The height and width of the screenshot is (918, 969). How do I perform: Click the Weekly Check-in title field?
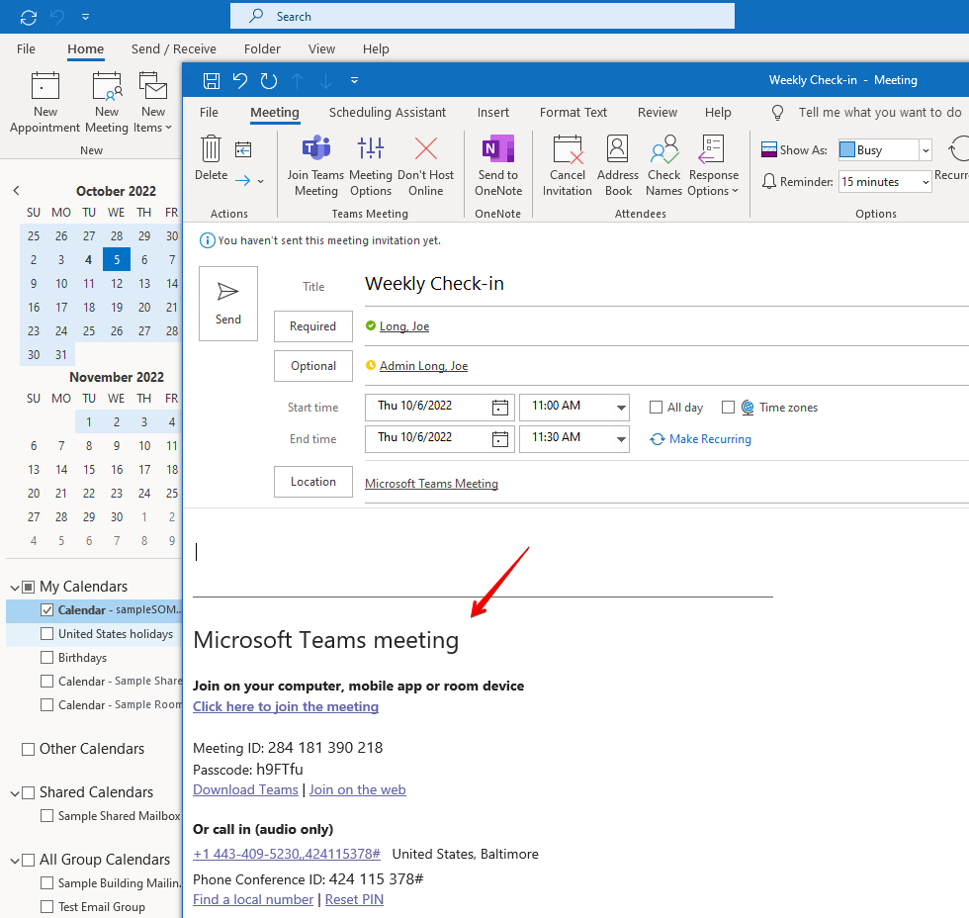[x=593, y=284]
